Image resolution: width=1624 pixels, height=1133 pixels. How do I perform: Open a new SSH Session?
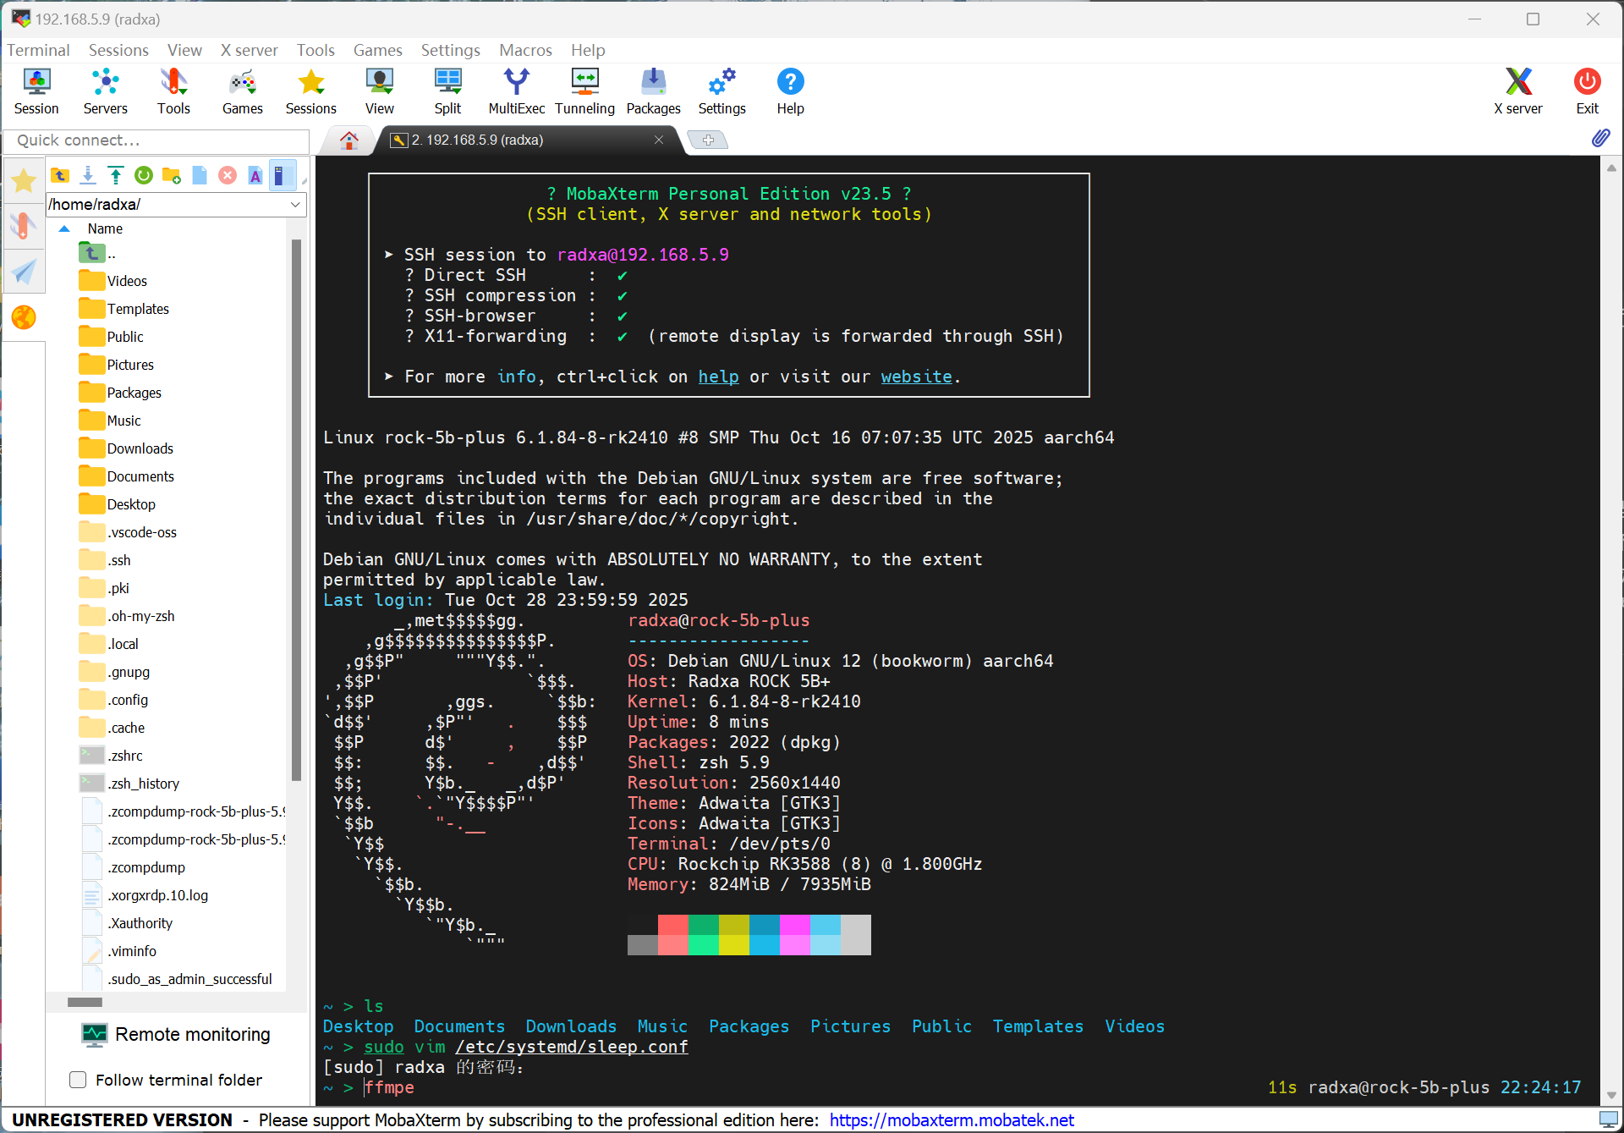click(36, 91)
